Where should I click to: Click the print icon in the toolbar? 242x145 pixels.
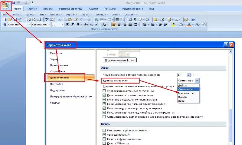(29, 20)
